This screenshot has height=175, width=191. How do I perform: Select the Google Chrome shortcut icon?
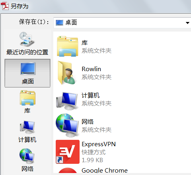coord(68,170)
